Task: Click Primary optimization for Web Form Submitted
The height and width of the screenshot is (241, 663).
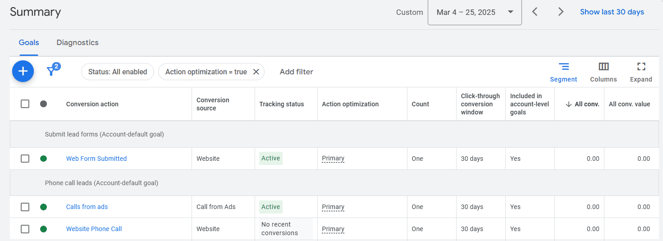Action: tap(333, 159)
